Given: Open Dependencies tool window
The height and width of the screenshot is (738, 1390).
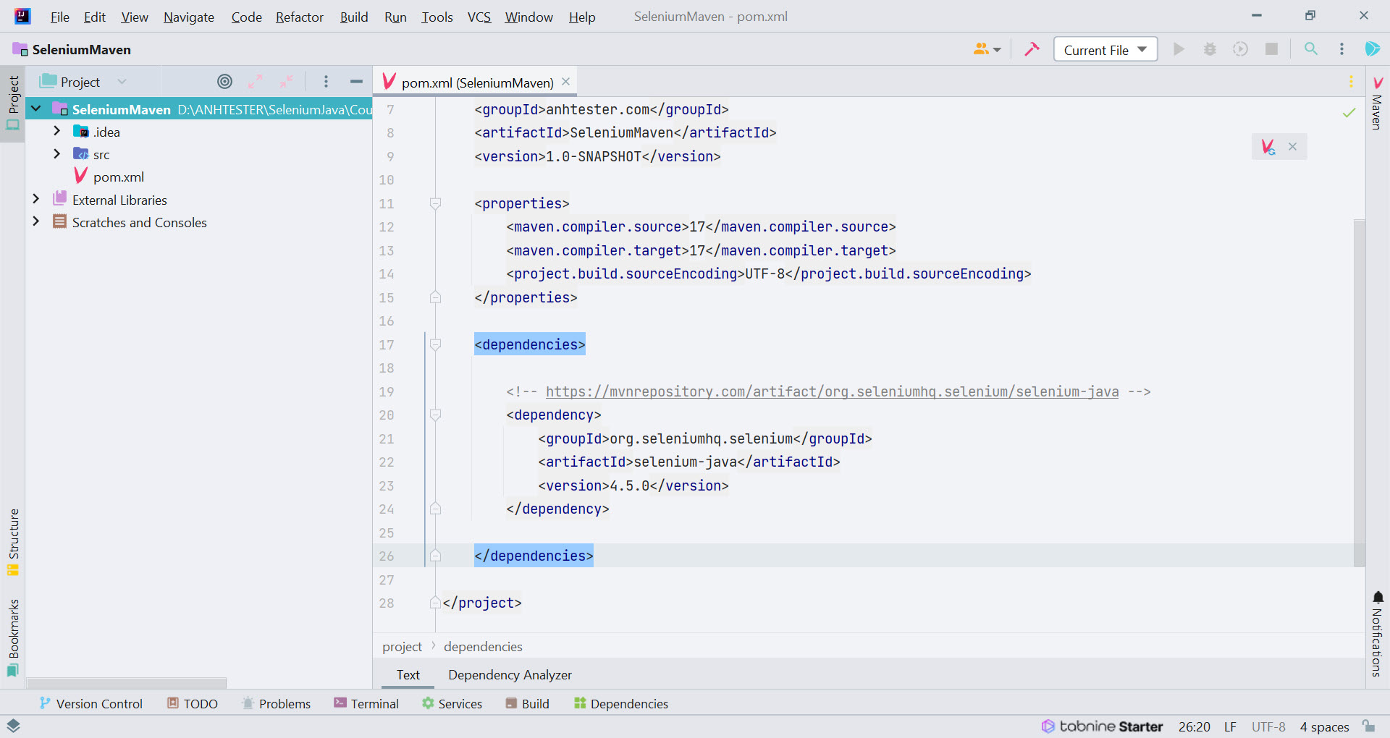Looking at the screenshot, I should (621, 703).
